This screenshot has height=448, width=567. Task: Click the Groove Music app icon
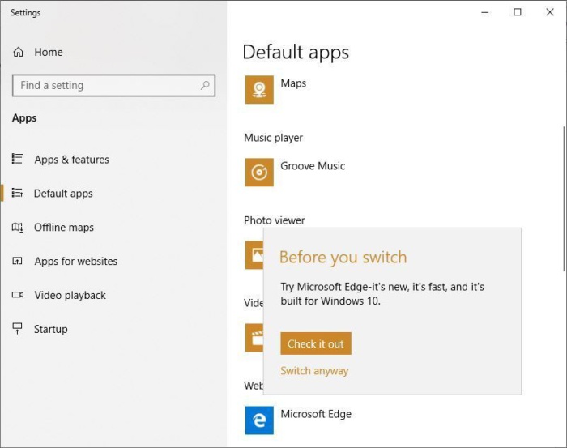[259, 172]
